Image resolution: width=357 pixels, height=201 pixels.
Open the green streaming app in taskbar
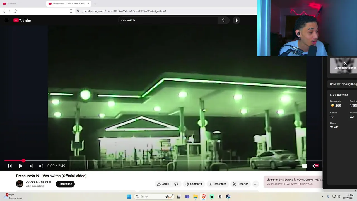(x=212, y=197)
